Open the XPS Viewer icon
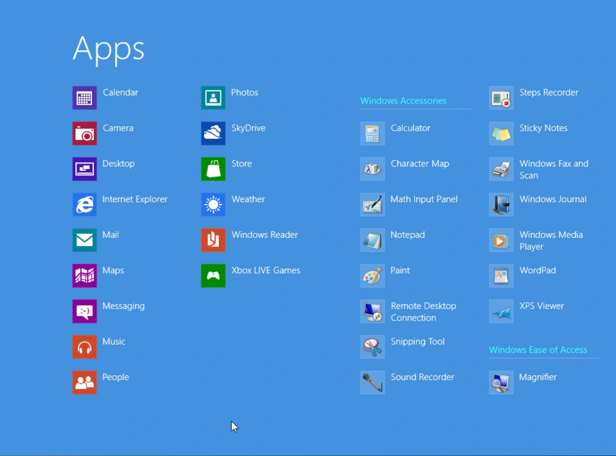616x456 pixels. coord(501,311)
